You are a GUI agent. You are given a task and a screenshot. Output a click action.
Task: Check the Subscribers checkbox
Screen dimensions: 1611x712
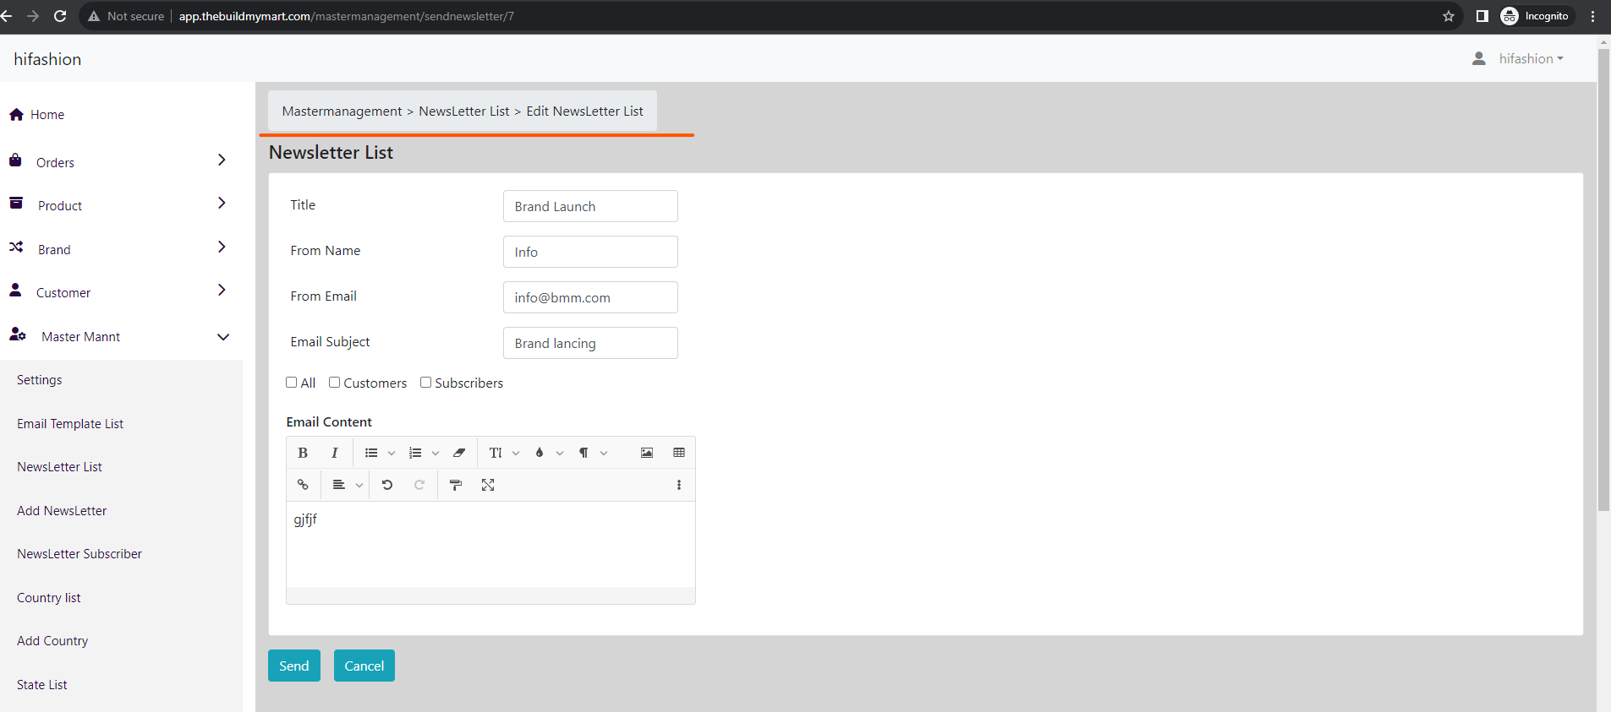tap(426, 383)
